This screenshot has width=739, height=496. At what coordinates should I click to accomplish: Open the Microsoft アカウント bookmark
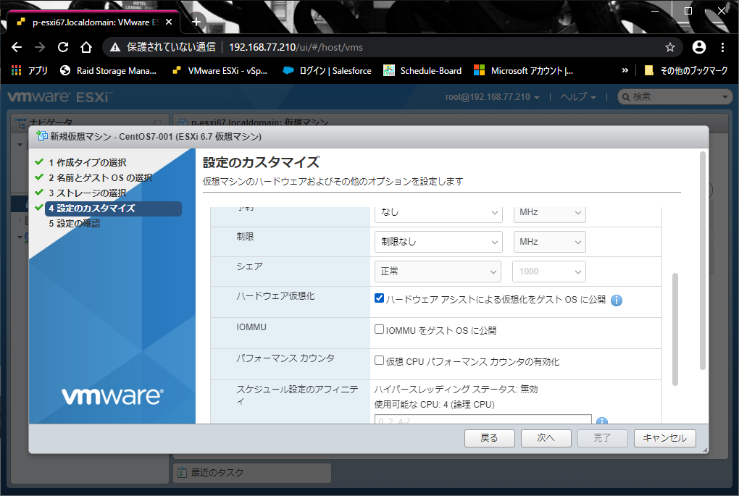click(x=523, y=71)
